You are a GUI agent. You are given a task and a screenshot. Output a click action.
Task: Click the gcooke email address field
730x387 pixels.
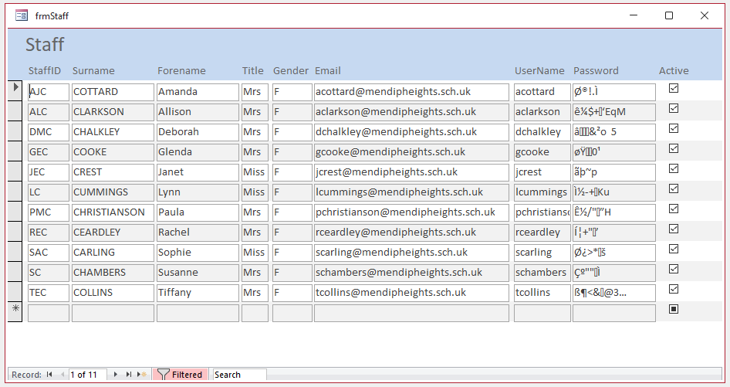pos(411,152)
